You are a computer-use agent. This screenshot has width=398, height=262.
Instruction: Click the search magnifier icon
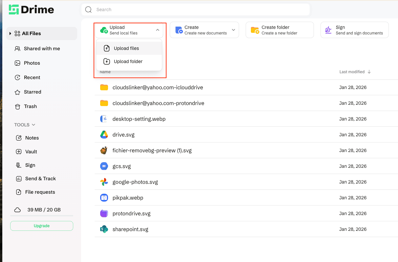point(88,10)
